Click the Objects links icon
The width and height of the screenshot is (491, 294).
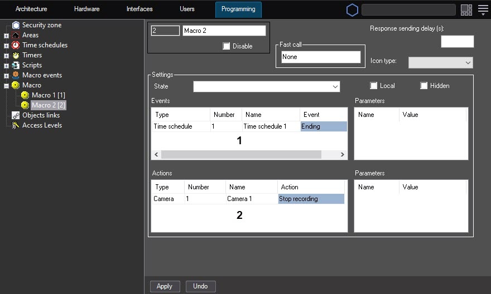point(16,115)
